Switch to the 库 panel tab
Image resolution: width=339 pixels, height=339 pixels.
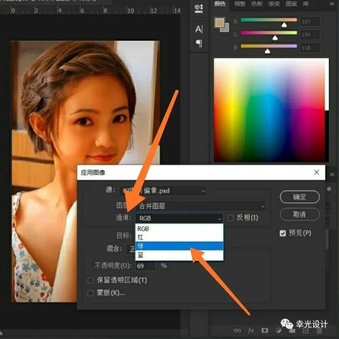pos(305,4)
